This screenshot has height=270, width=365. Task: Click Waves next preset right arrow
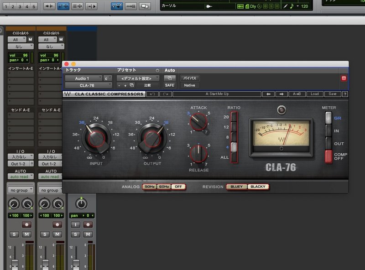point(282,94)
